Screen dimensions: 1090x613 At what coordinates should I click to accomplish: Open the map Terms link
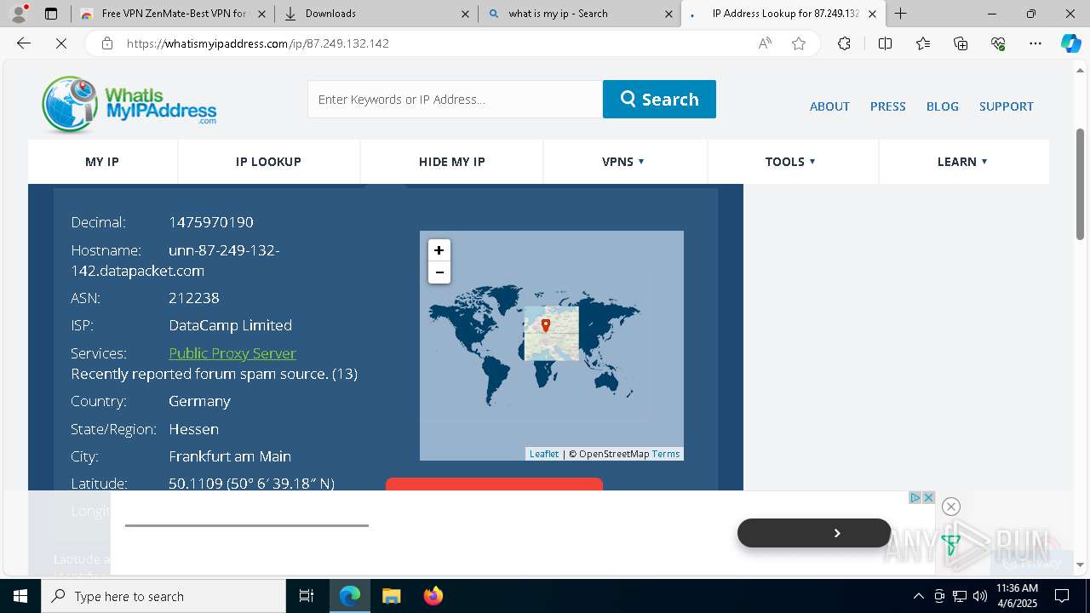point(666,454)
